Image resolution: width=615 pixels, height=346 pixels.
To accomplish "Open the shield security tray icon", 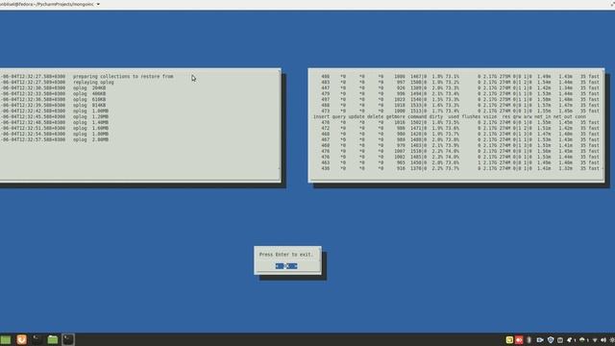I will pos(551,340).
